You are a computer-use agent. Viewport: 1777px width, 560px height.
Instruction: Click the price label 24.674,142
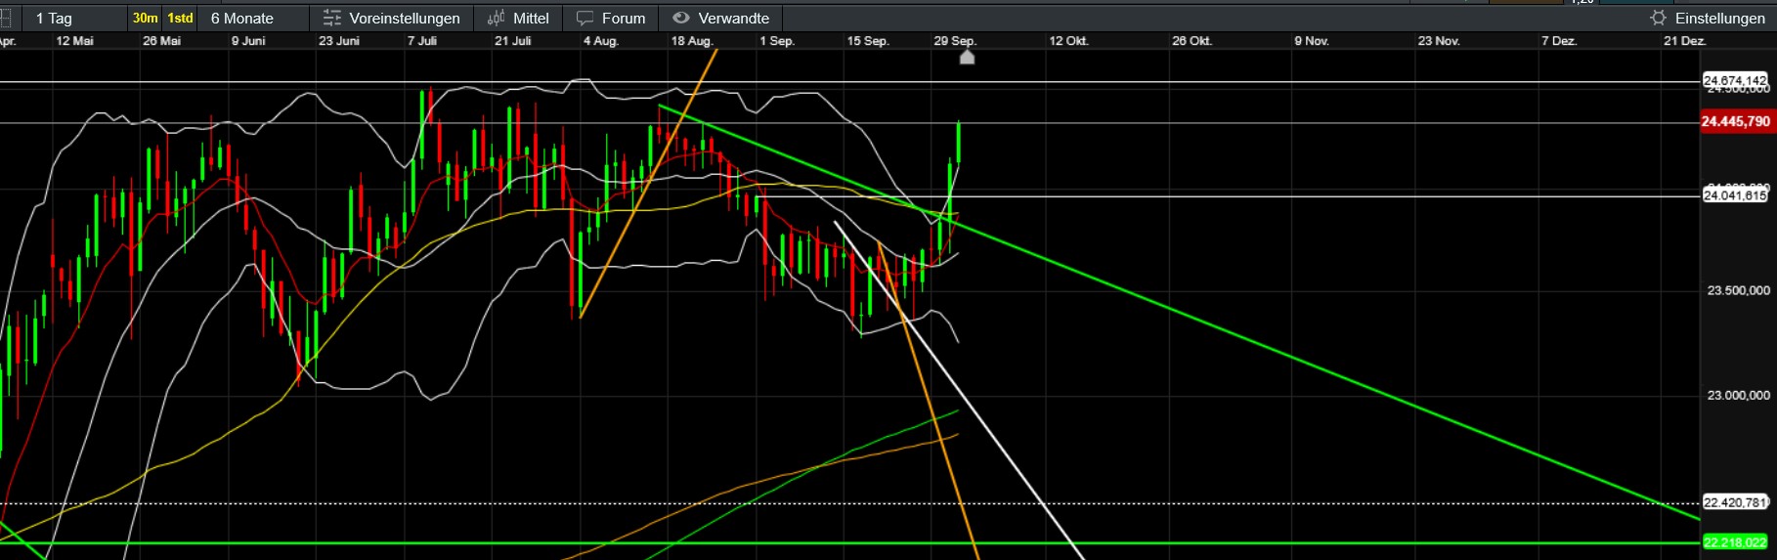click(x=1735, y=80)
